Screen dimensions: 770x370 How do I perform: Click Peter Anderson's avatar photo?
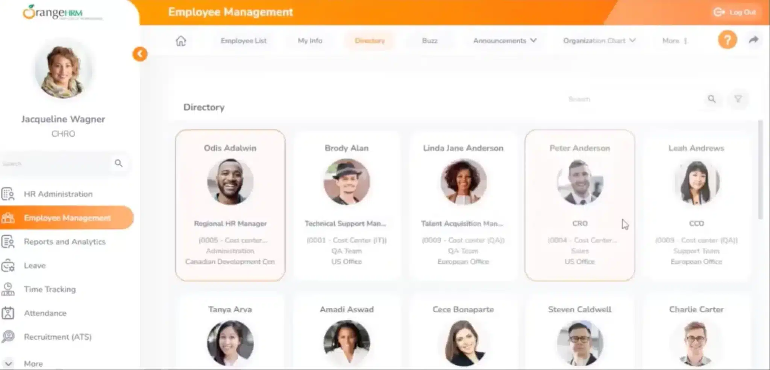coord(580,182)
